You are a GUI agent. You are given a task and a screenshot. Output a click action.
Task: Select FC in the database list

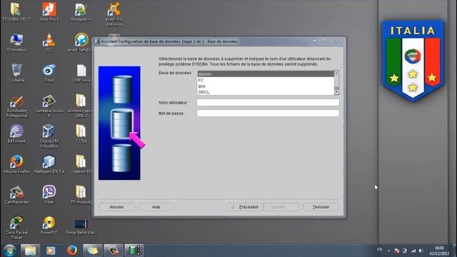coord(266,80)
